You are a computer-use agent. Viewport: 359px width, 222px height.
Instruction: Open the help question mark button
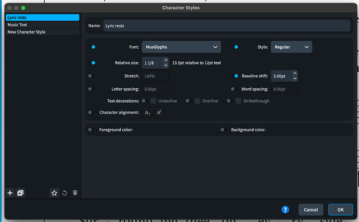point(285,210)
